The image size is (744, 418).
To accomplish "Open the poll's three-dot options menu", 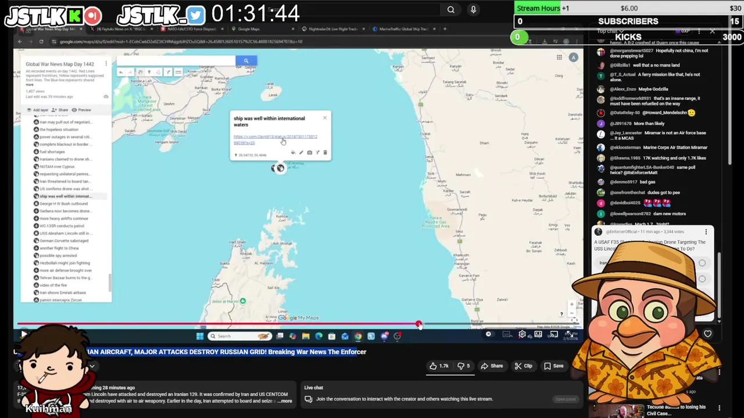I will coord(706,232).
